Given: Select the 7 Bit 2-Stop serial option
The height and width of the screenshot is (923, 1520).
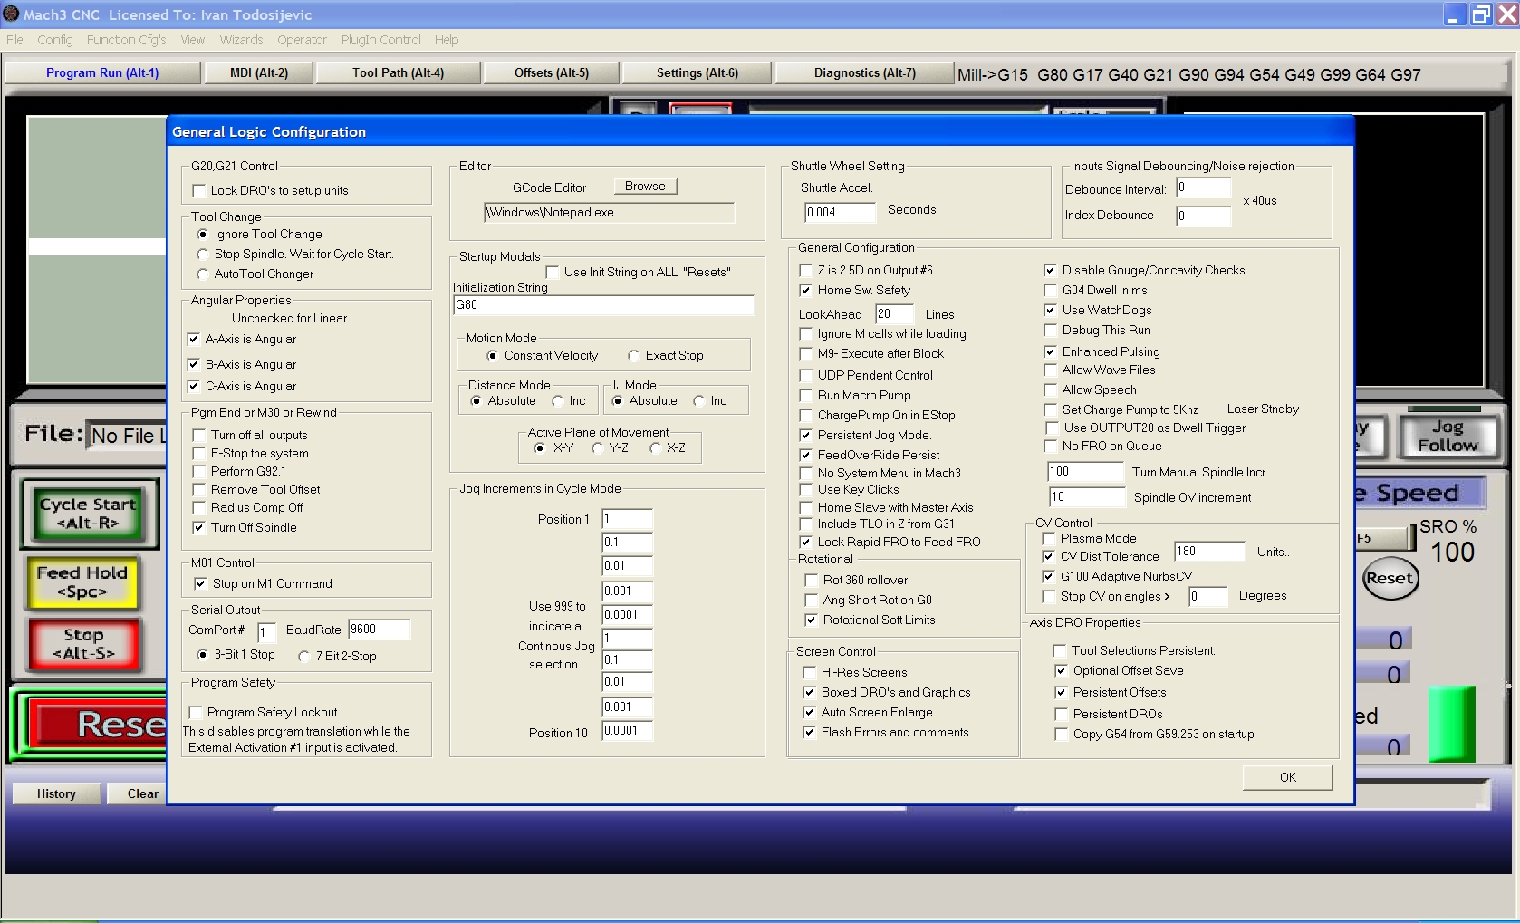Looking at the screenshot, I should click(304, 657).
